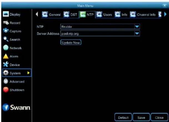
Task: Click the Display chart icon in sidebar
Action: pos(6,14)
